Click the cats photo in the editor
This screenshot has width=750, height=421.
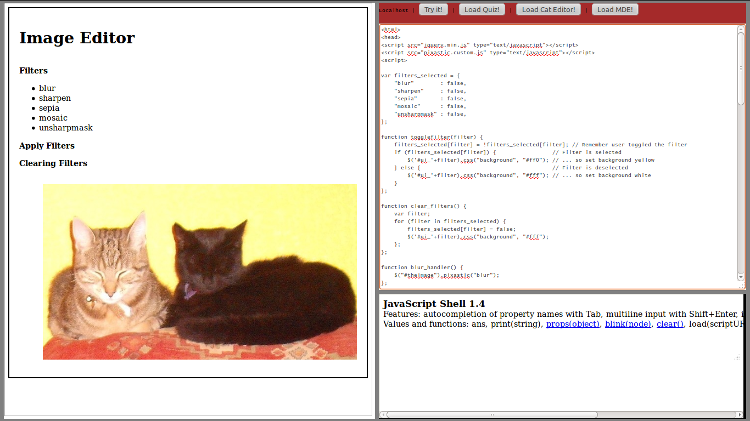pos(200,272)
